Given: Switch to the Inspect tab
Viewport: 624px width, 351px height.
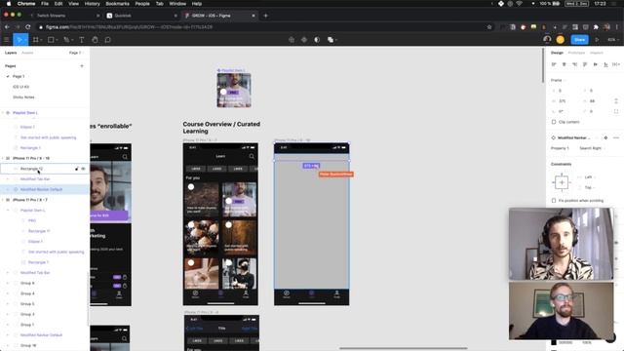Looking at the screenshot, I should (x=596, y=53).
